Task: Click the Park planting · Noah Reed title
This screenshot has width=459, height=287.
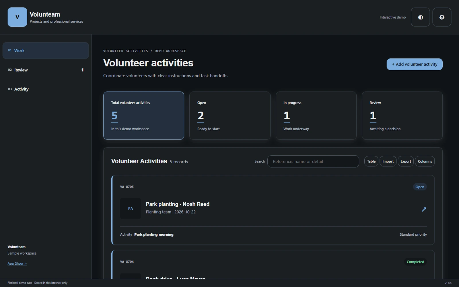Action: click(x=178, y=204)
